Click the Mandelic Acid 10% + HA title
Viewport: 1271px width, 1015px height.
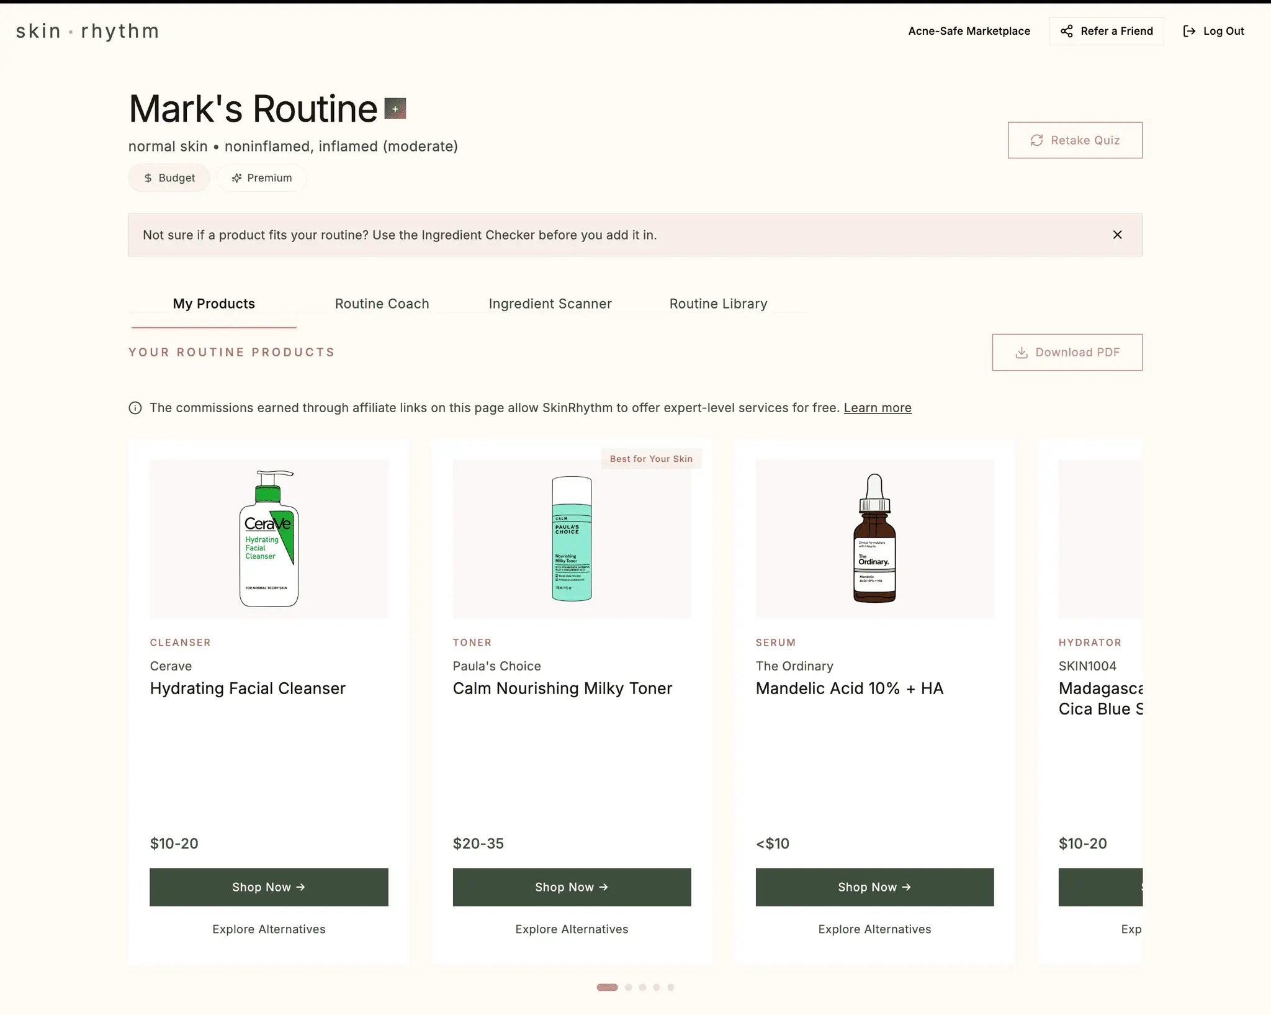click(850, 688)
